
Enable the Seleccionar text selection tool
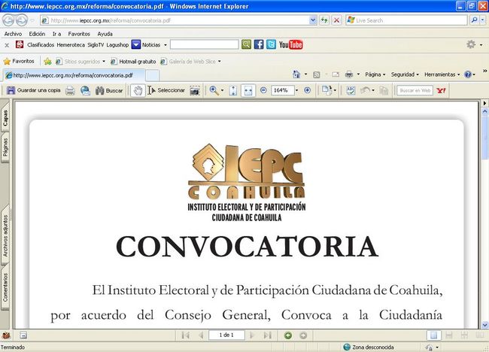click(x=171, y=90)
